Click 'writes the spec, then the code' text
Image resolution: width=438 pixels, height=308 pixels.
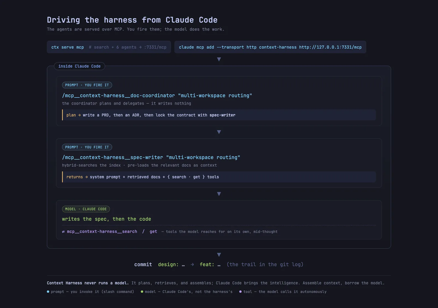[x=106, y=219]
